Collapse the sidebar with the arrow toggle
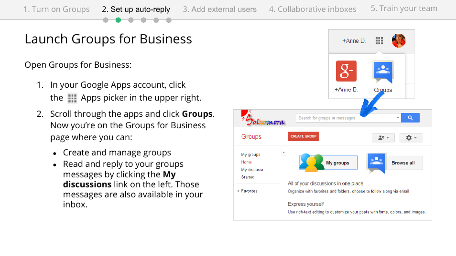Viewport: 456px width, 256px height. pos(283,152)
